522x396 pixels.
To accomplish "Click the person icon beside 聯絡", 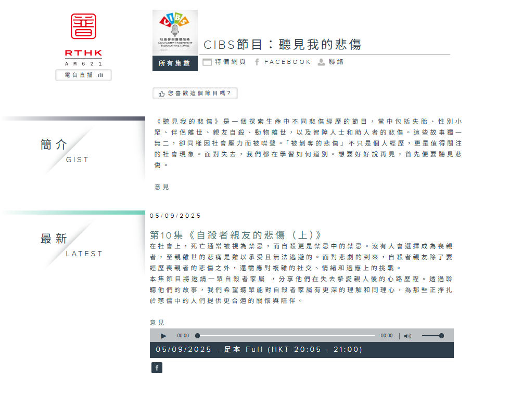I will (322, 62).
